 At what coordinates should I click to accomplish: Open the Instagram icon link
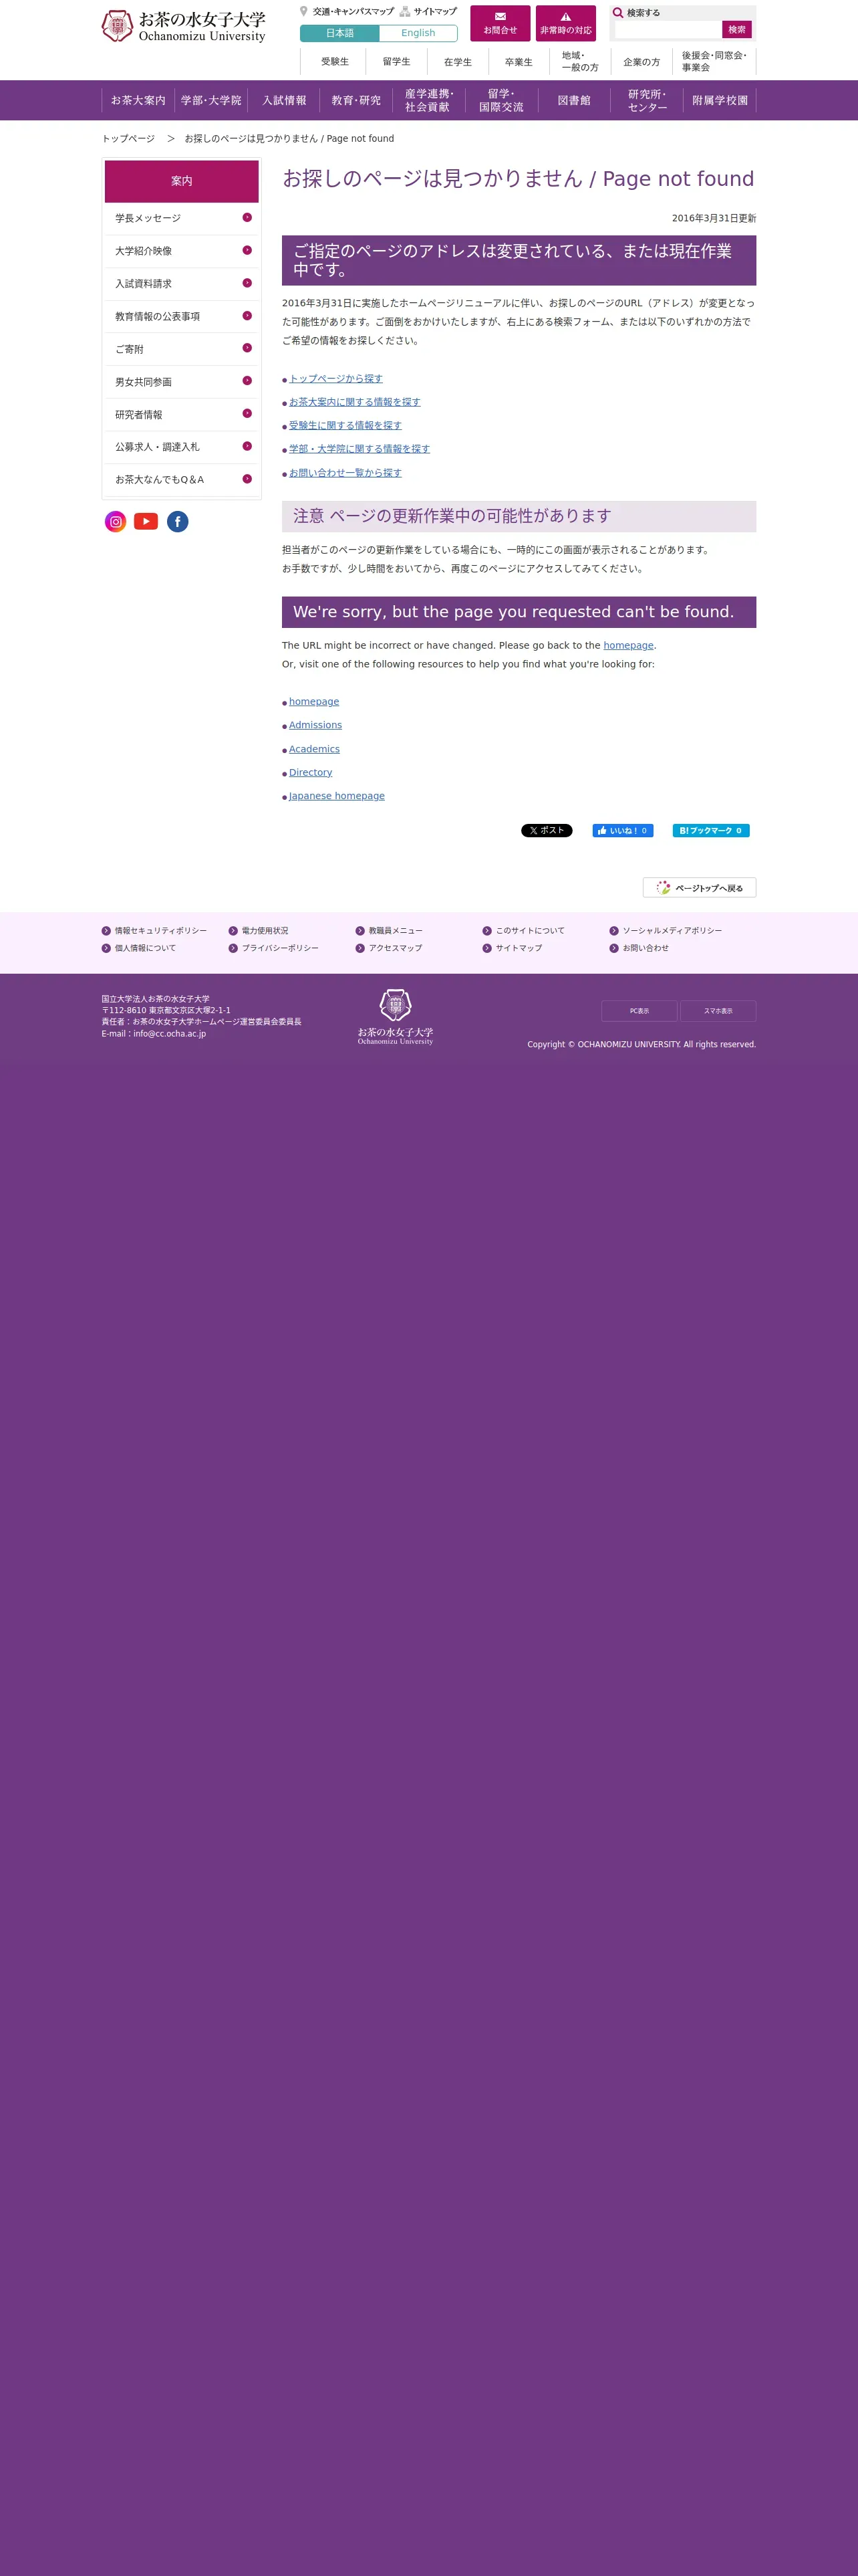tap(116, 522)
